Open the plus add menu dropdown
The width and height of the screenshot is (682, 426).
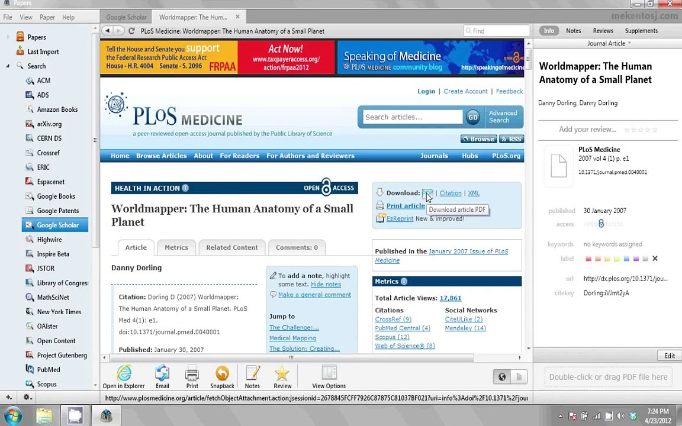[9, 397]
